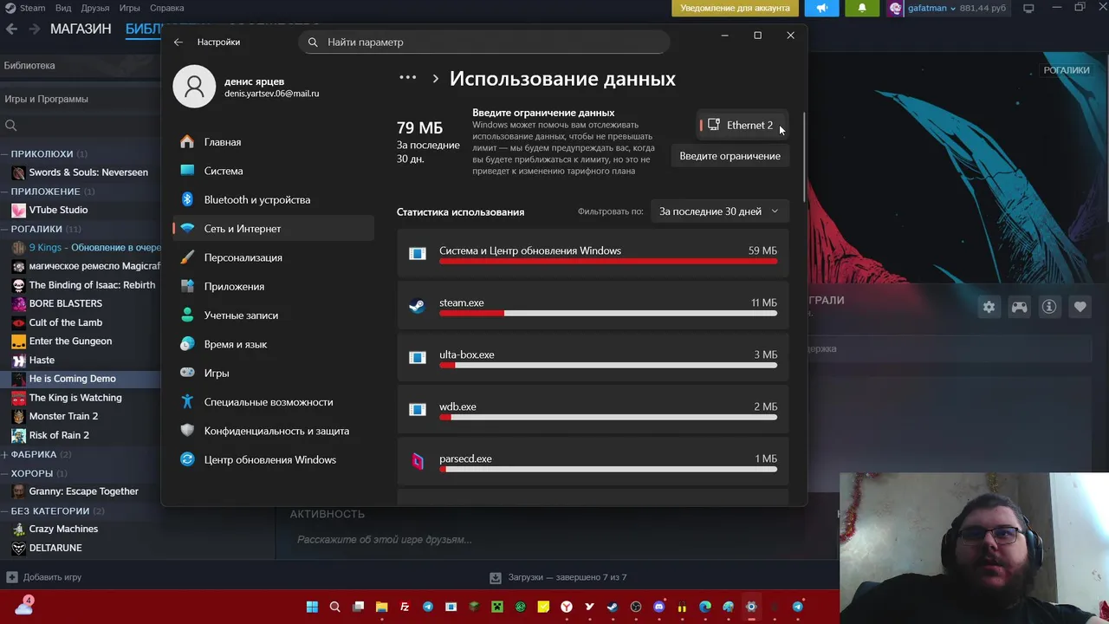Click the Steam game settings gear icon

pyautogui.click(x=989, y=307)
